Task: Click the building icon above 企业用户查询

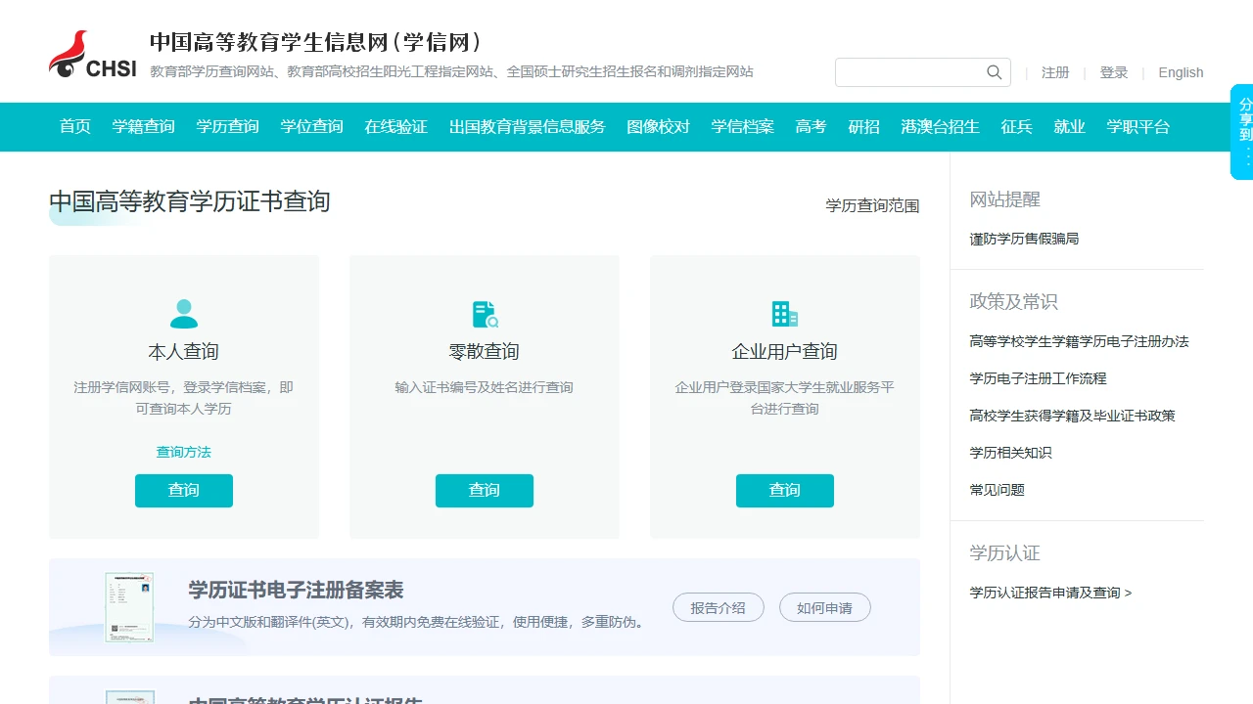Action: coord(784,313)
